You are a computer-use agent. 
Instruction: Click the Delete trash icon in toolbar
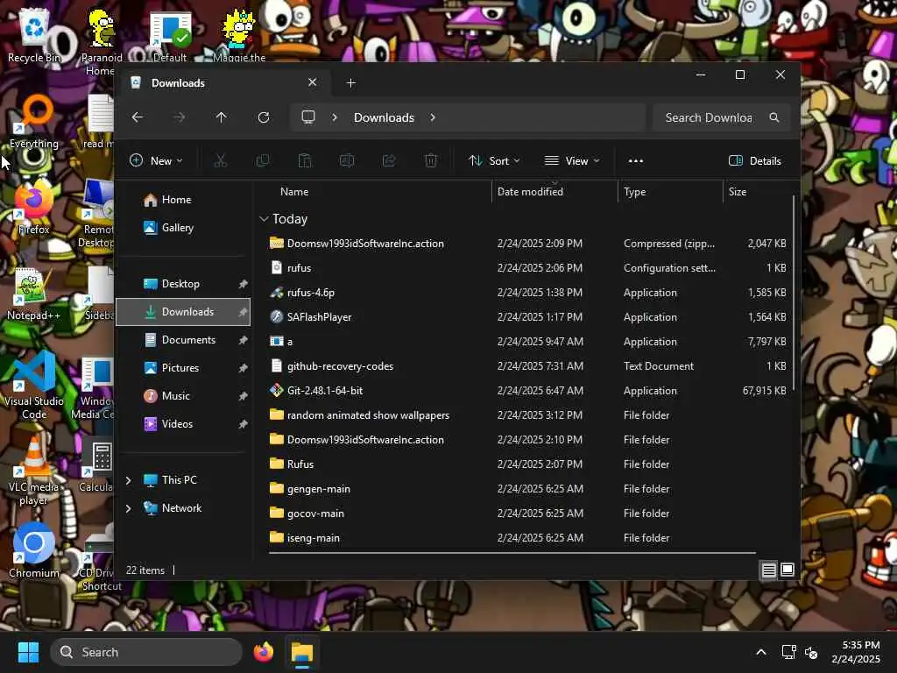431,161
